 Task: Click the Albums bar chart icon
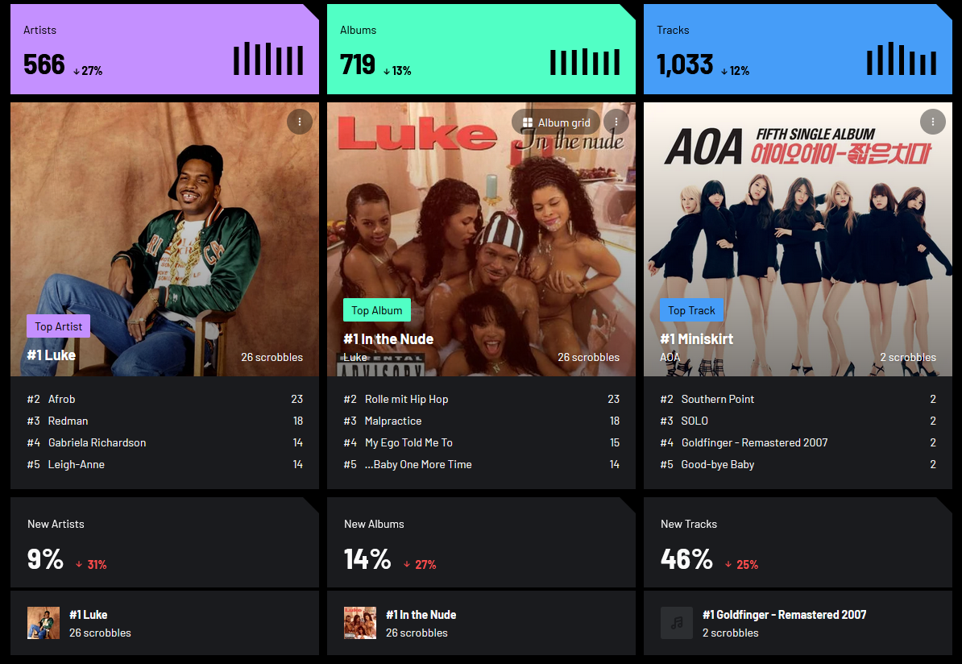click(x=585, y=61)
